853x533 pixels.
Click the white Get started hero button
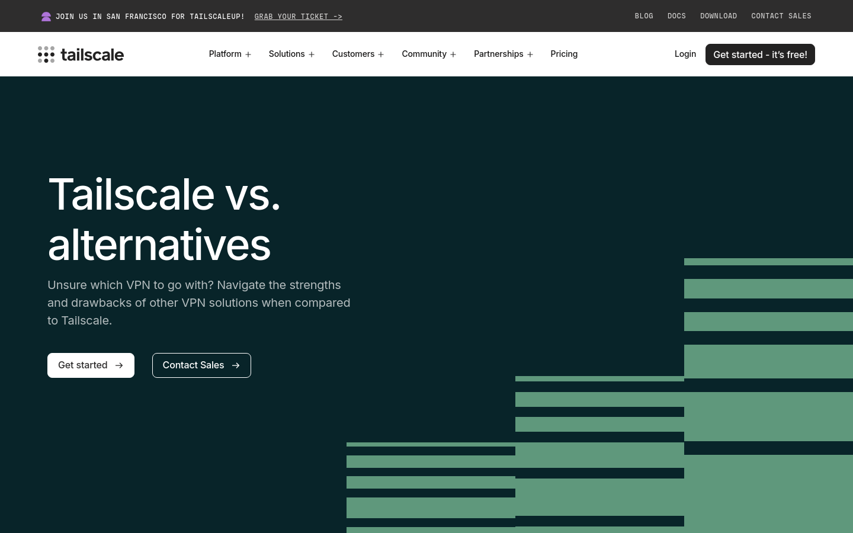pyautogui.click(x=91, y=365)
